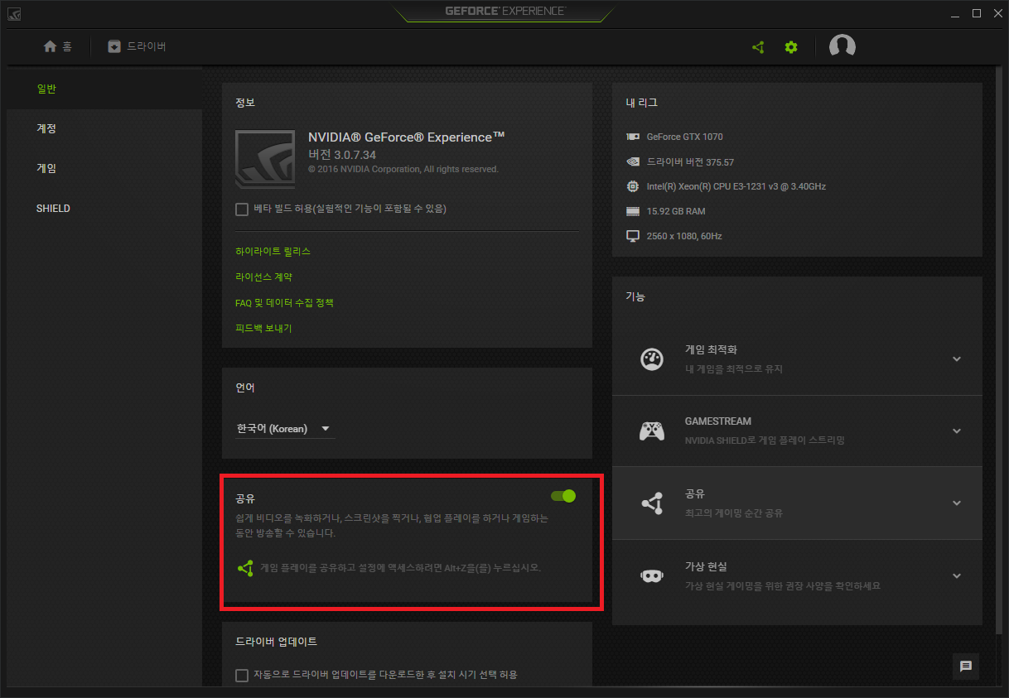Click the Intel Xeon CPU E3-1231 text
Screen dimensions: 1009x698
tap(736, 186)
